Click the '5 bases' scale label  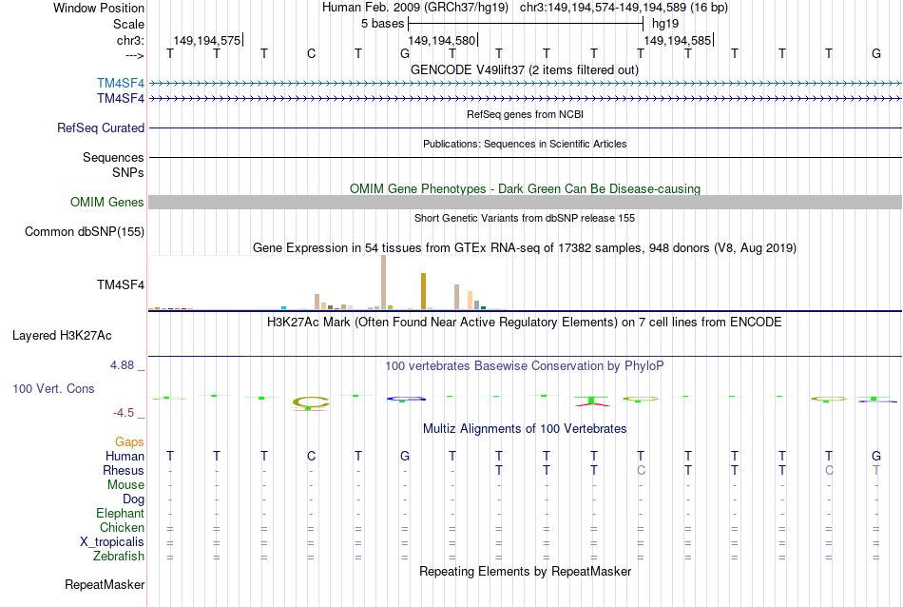(382, 24)
